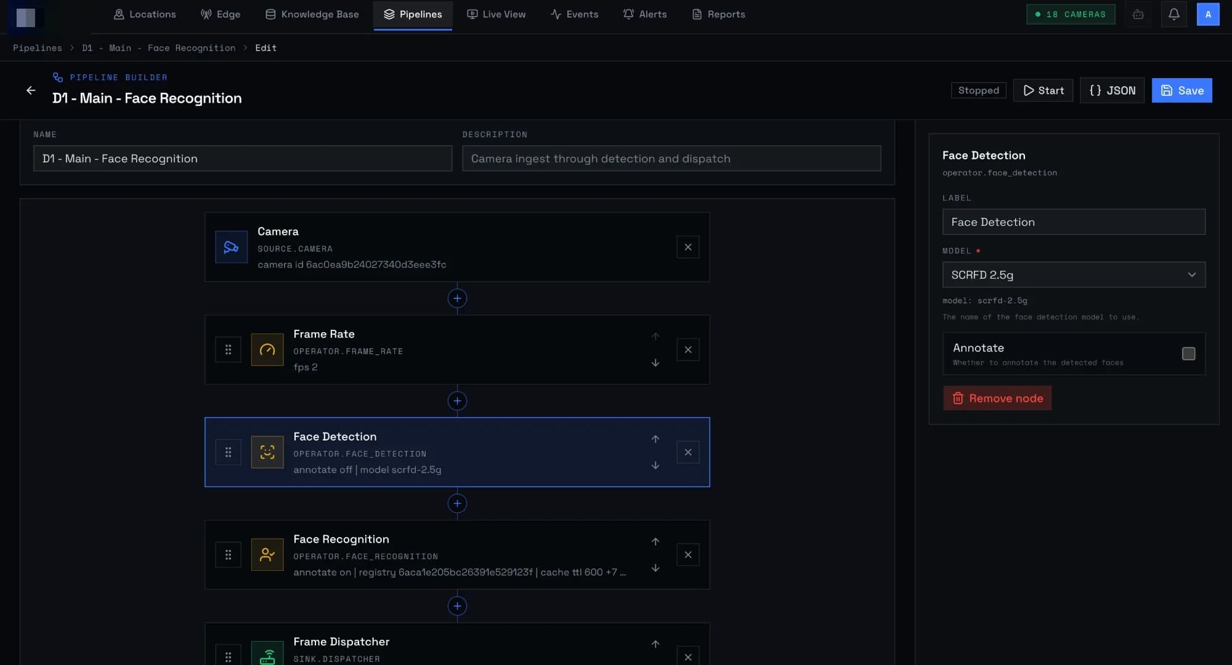
Task: Go back using the left arrow icon
Action: (x=31, y=90)
